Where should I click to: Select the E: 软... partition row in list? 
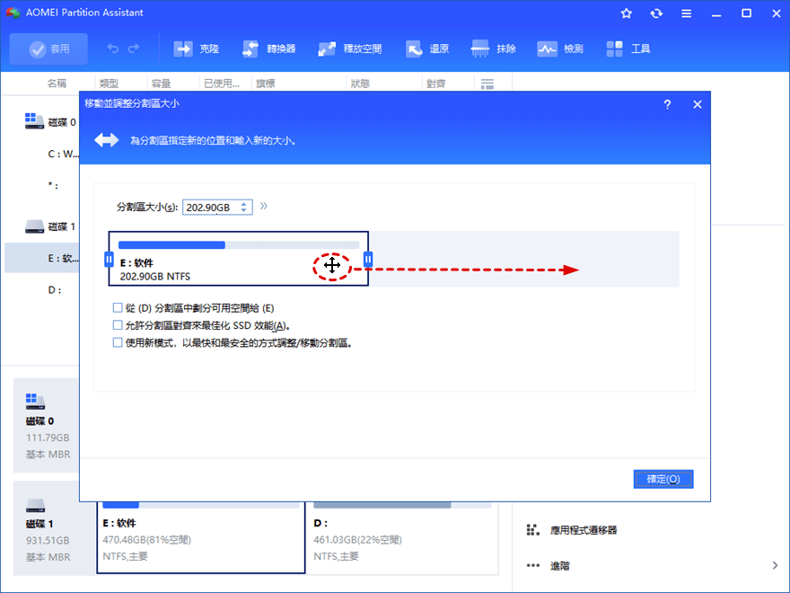point(42,258)
